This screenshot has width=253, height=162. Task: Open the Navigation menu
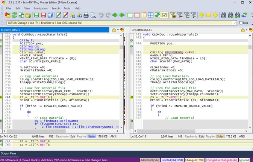pyautogui.click(x=41, y=8)
